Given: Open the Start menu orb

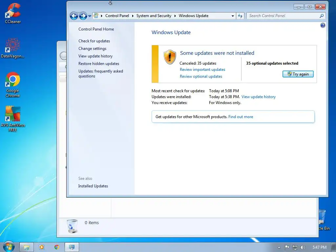Looking at the screenshot, I should pos(9,247).
